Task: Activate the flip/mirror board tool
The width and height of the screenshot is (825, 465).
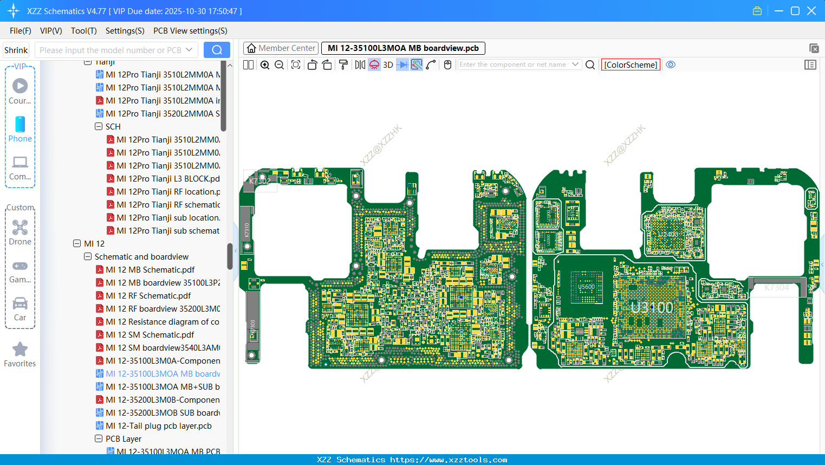Action: point(359,64)
